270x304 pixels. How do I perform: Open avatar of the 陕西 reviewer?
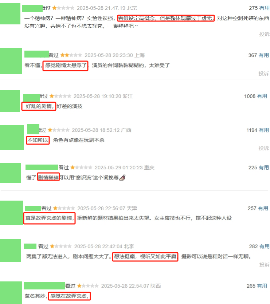click(11, 293)
